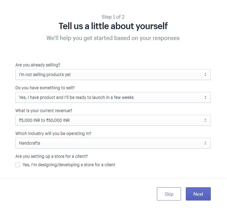Image resolution: width=227 pixels, height=208 pixels.
Task: Click the arrows icon on the launch readiness field
Action: click(205, 97)
